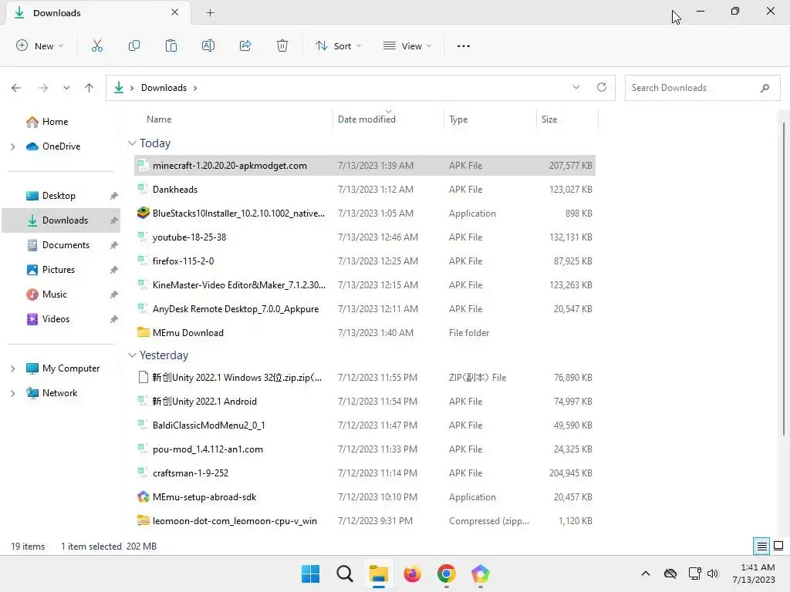Select AnyDesk Remote Desktop_7.0.0_Apkpure file
This screenshot has width=790, height=592.
[x=365, y=309]
